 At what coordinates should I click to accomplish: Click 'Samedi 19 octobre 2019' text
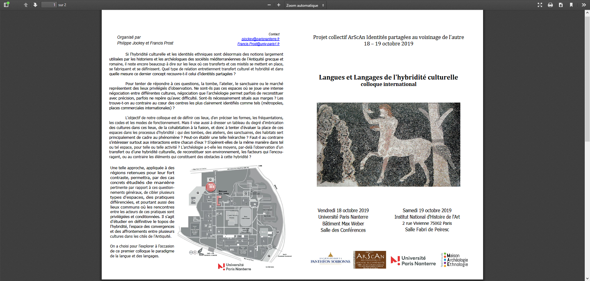(x=427, y=210)
